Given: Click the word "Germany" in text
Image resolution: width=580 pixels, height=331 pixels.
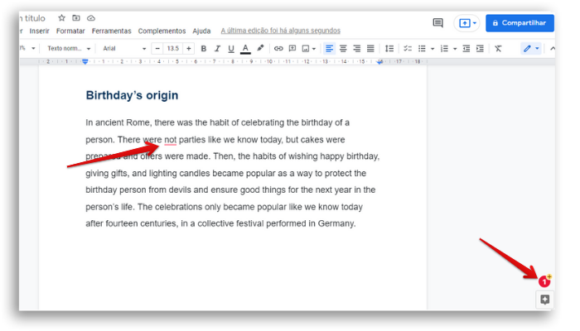Looking at the screenshot, I should (336, 223).
